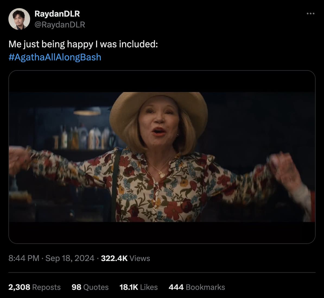Viewport: 324px width, 298px height.
Task: Click the Views label next to 322.4K
Action: point(140,258)
